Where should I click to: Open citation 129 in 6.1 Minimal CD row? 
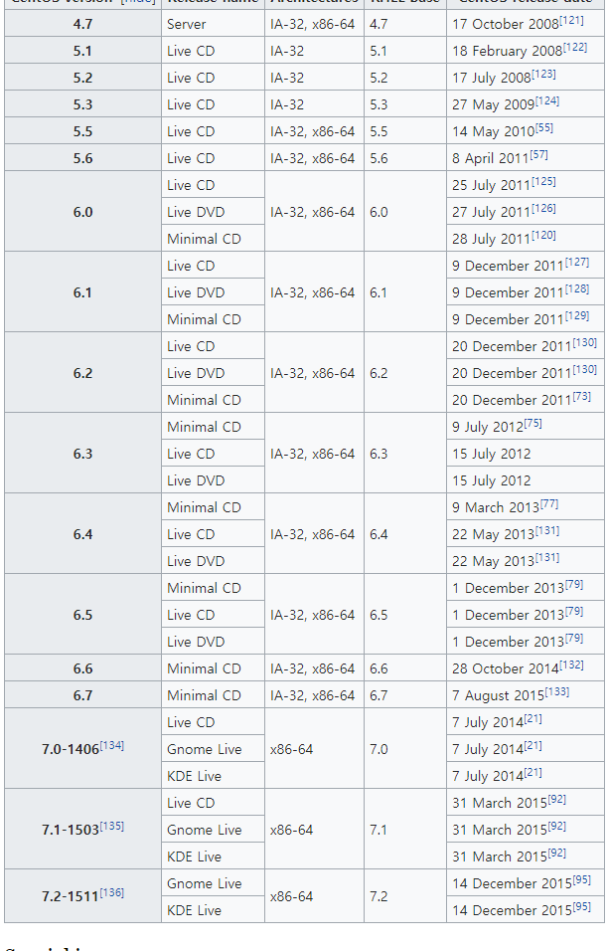576,315
